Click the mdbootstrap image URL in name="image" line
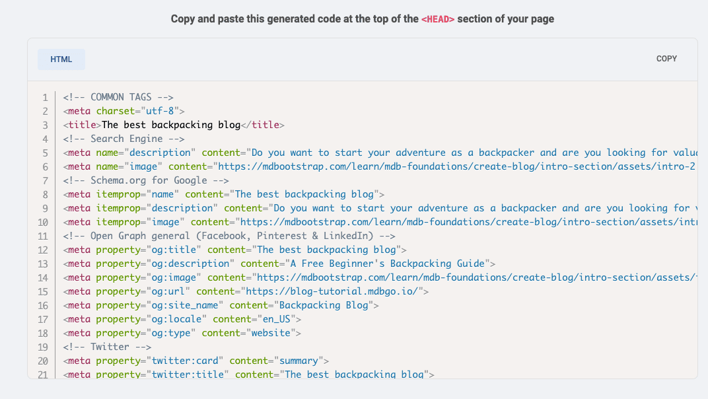The height and width of the screenshot is (399, 708). tap(456, 166)
